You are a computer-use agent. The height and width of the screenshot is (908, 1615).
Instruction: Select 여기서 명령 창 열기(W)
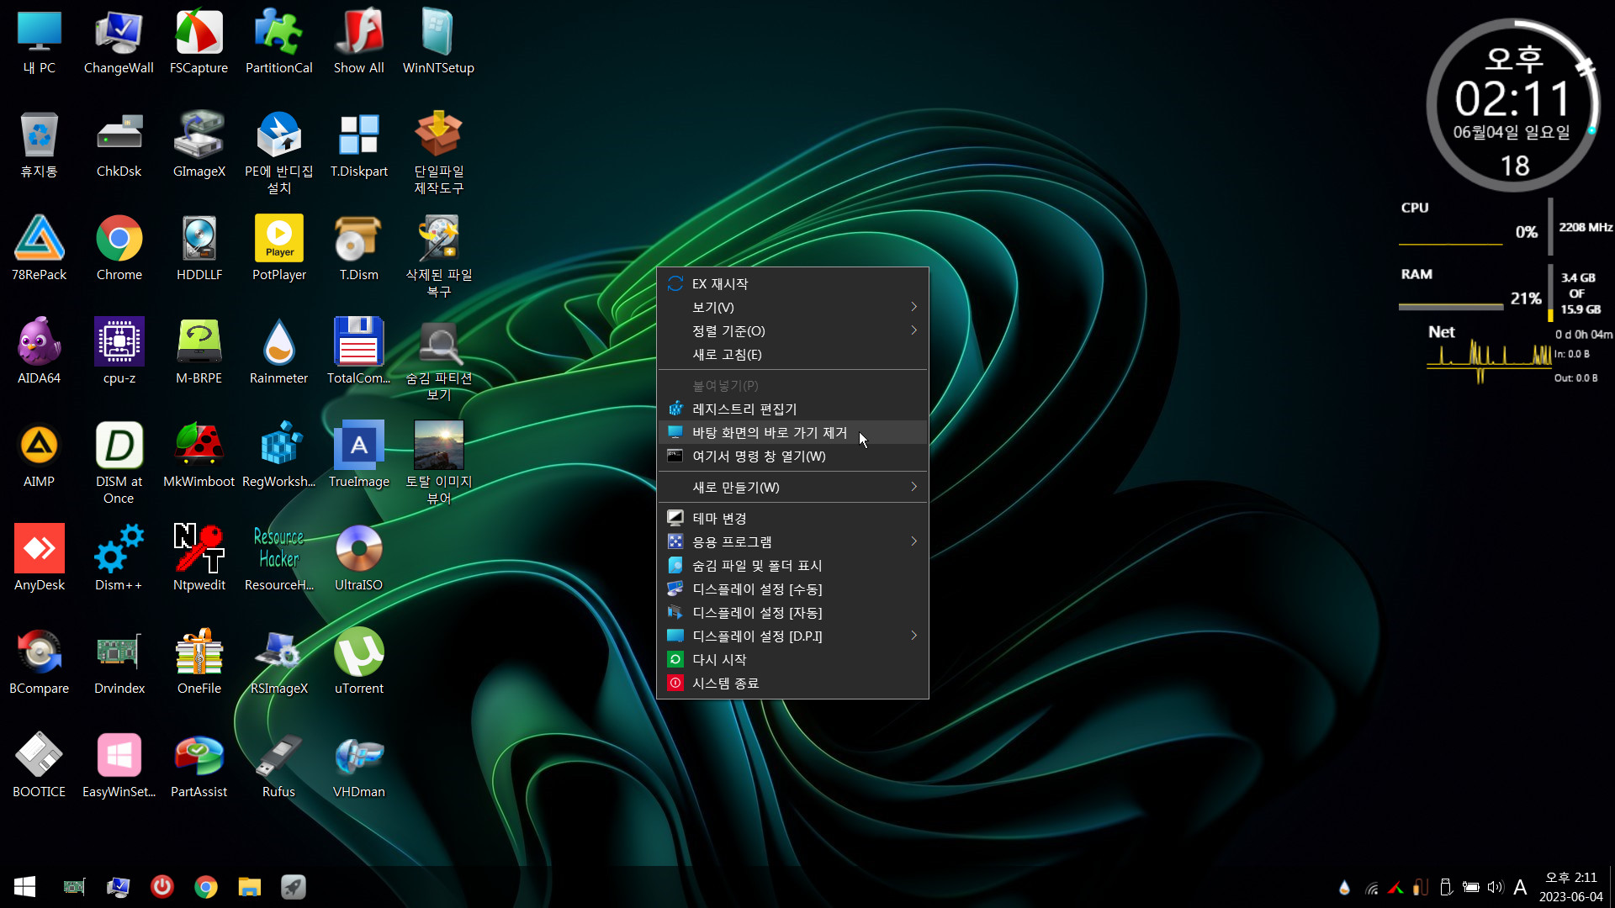[792, 456]
